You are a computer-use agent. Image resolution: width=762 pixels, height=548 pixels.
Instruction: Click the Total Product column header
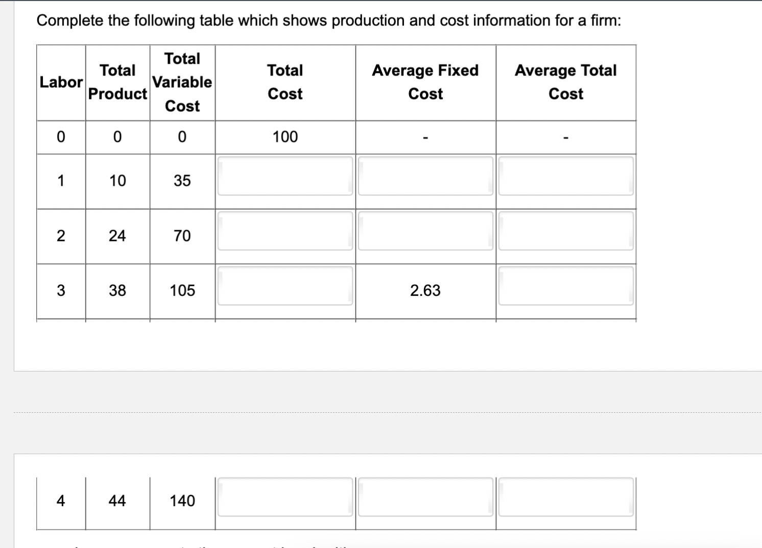[117, 82]
